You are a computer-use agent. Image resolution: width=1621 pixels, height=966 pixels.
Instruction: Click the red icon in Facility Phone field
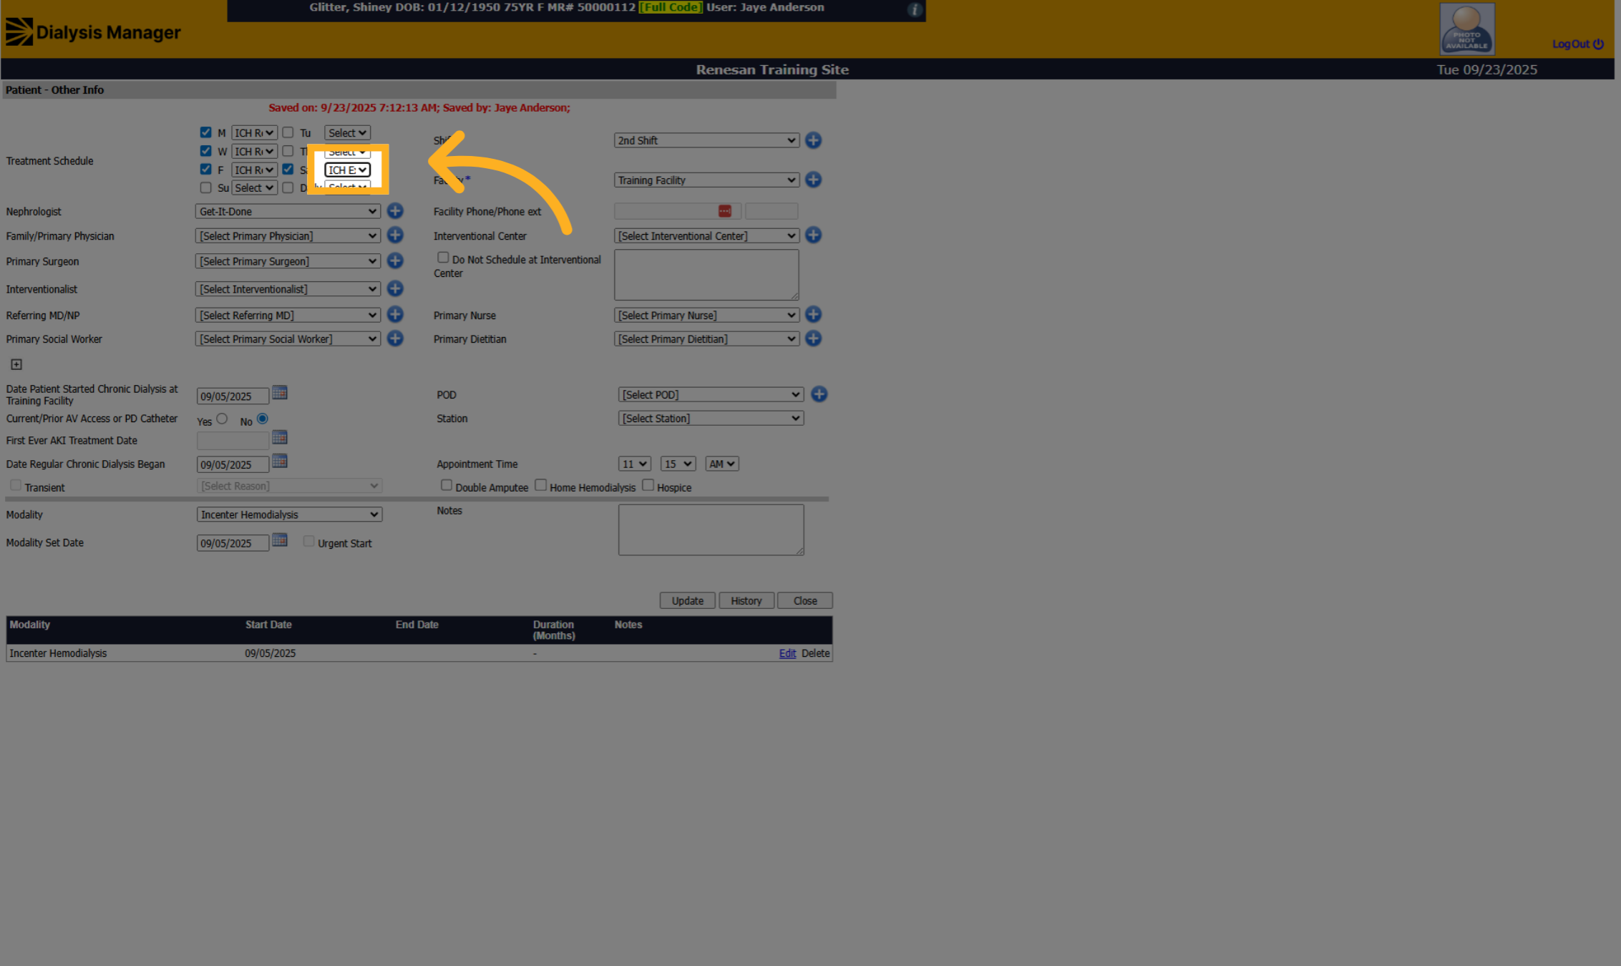point(725,211)
